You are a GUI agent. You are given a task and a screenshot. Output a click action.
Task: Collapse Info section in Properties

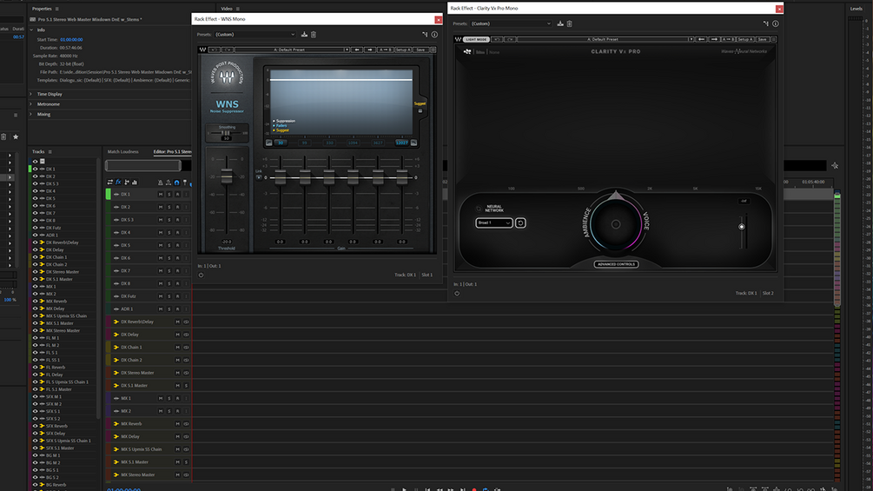pos(31,30)
